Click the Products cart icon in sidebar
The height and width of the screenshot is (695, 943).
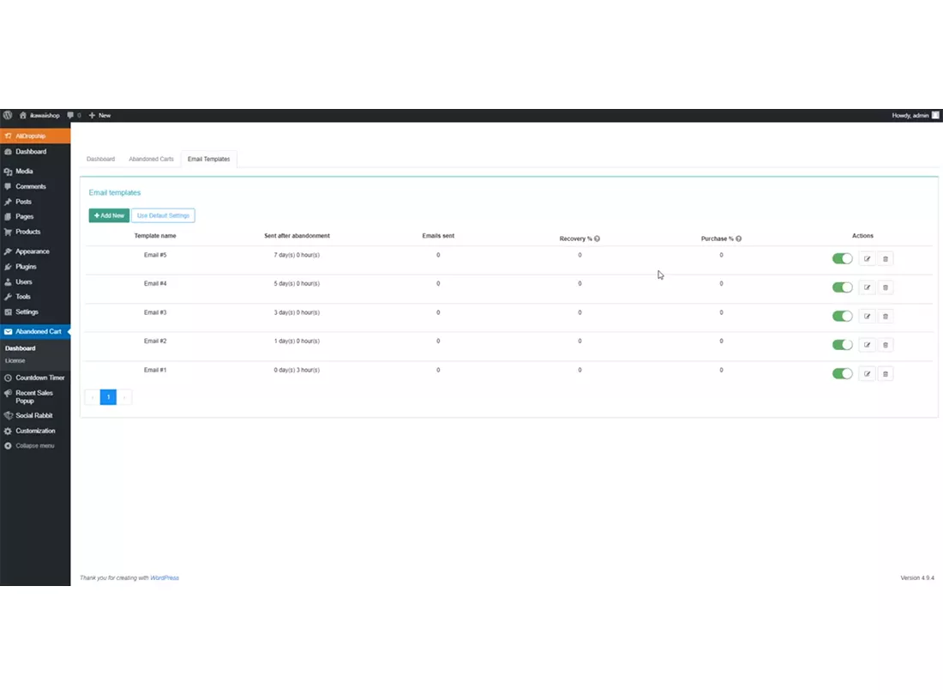tap(8, 232)
